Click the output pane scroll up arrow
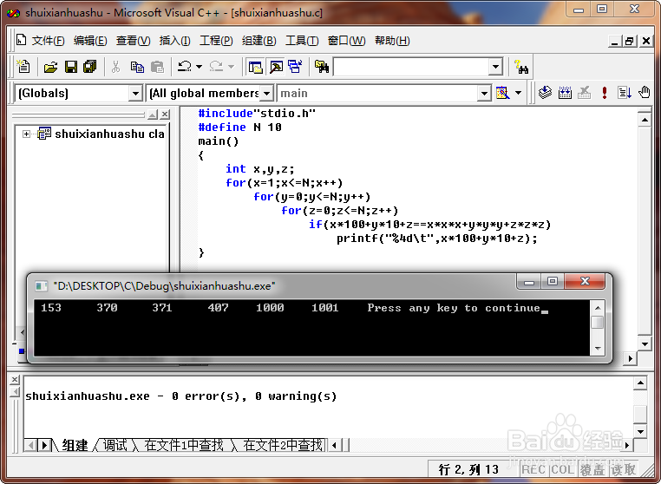This screenshot has height=484, width=661. 640,383
